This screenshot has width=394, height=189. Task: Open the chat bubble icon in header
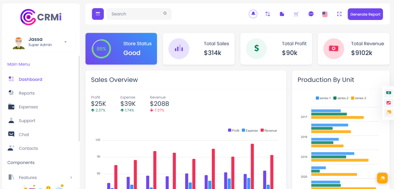pos(311,14)
